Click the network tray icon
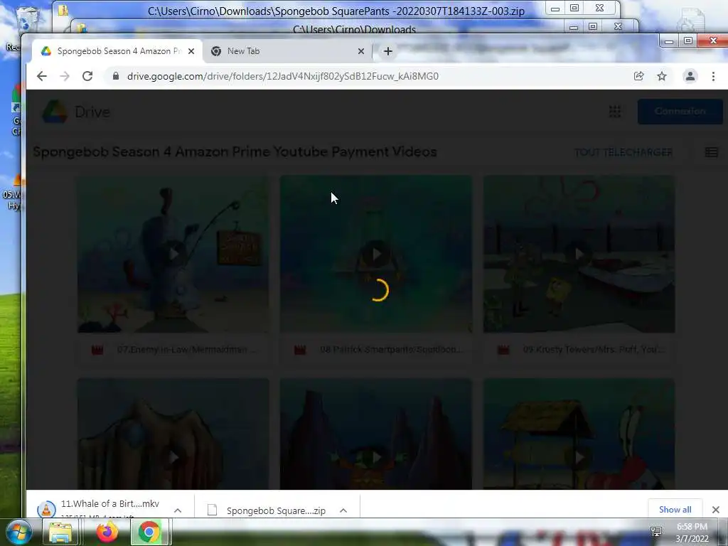This screenshot has height=546, width=728. tap(656, 532)
